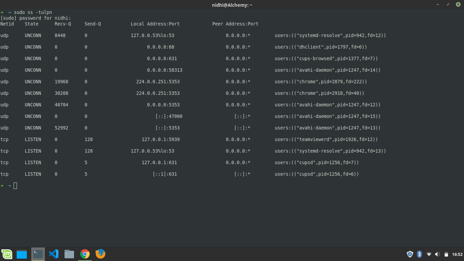Click UNCONN state in dhclient row

[x=33, y=47]
